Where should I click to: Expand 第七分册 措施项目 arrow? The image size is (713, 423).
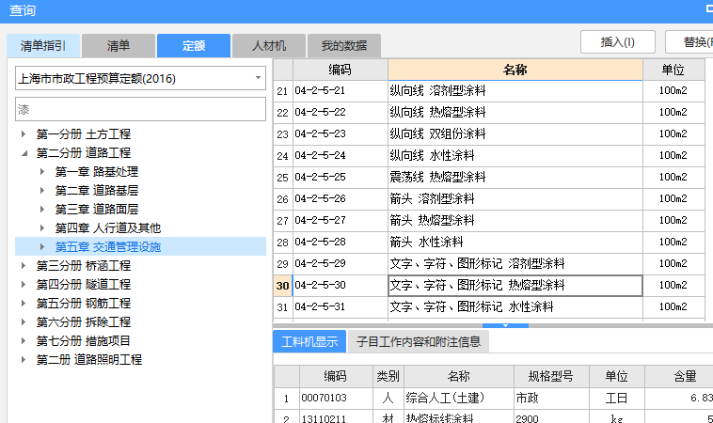pyautogui.click(x=24, y=341)
